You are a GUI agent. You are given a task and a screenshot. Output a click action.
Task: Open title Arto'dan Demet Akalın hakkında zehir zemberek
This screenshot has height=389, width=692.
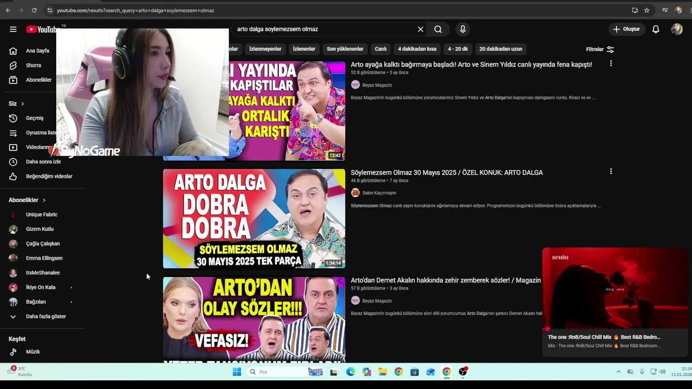pos(445,280)
